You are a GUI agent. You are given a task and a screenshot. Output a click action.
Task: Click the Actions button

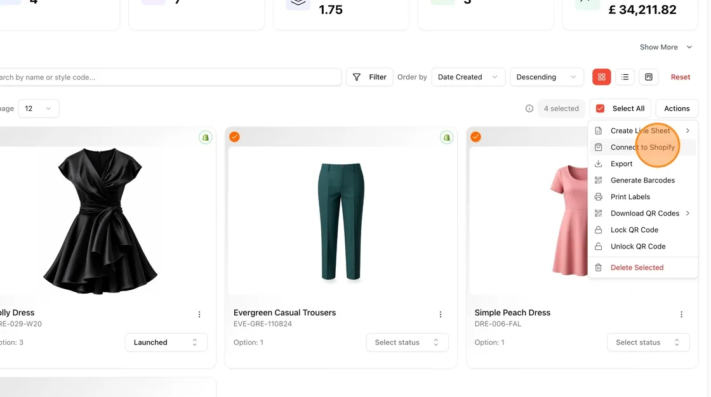(677, 108)
